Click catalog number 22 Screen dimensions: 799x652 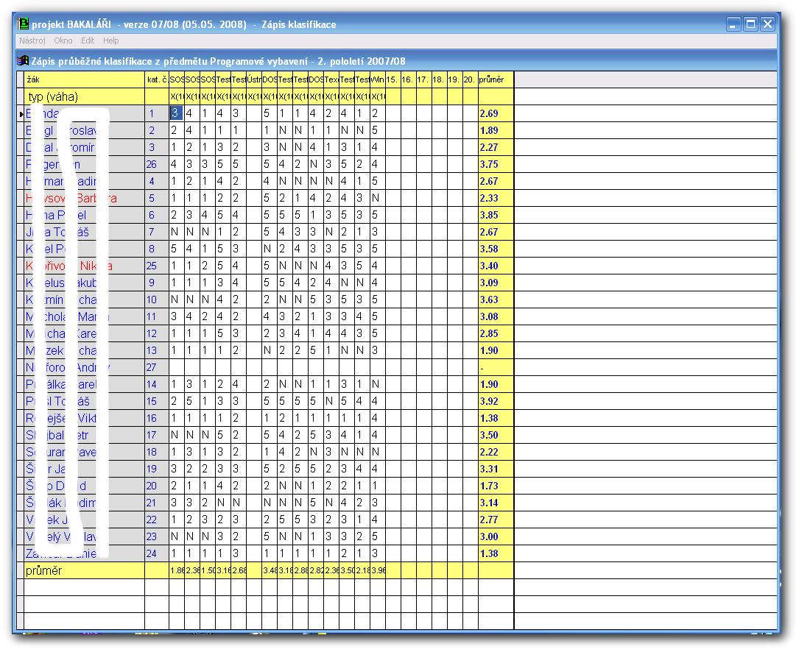pyautogui.click(x=152, y=520)
